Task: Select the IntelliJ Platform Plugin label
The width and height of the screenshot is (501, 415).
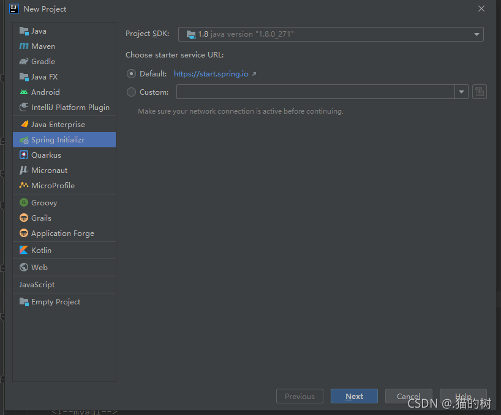Action: pos(70,108)
